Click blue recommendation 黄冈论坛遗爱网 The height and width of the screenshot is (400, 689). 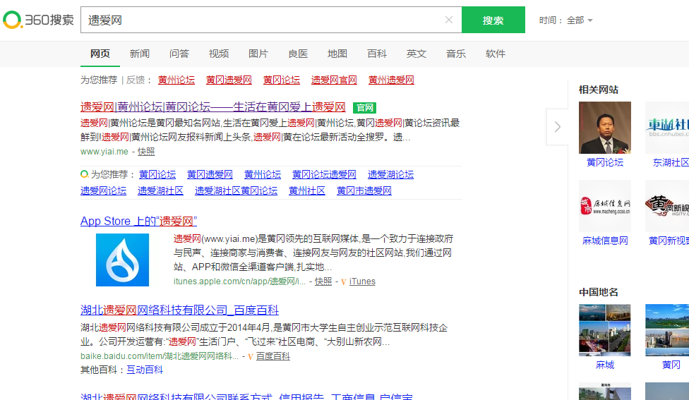(324, 174)
